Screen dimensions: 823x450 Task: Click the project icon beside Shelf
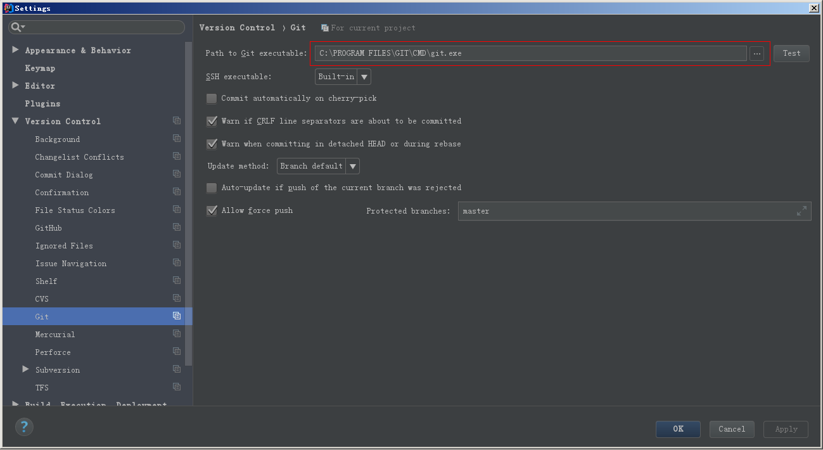pyautogui.click(x=177, y=280)
